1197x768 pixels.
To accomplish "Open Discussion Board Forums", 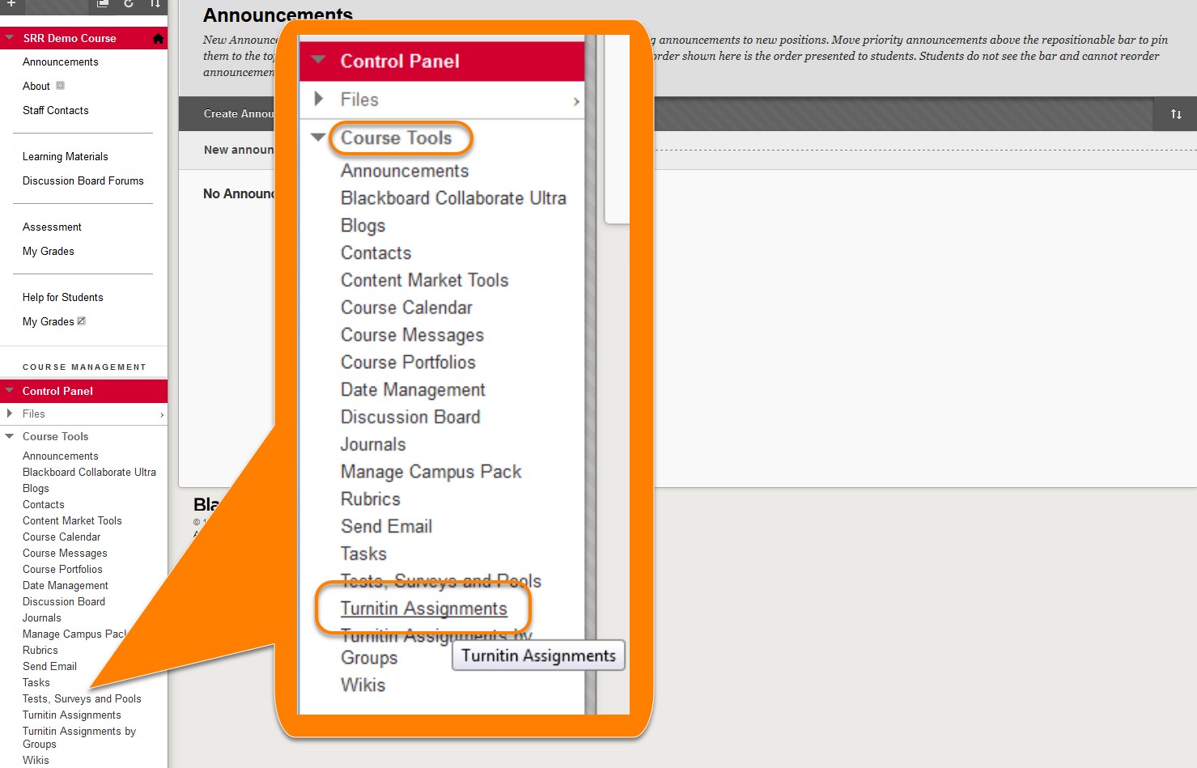I will (x=83, y=181).
